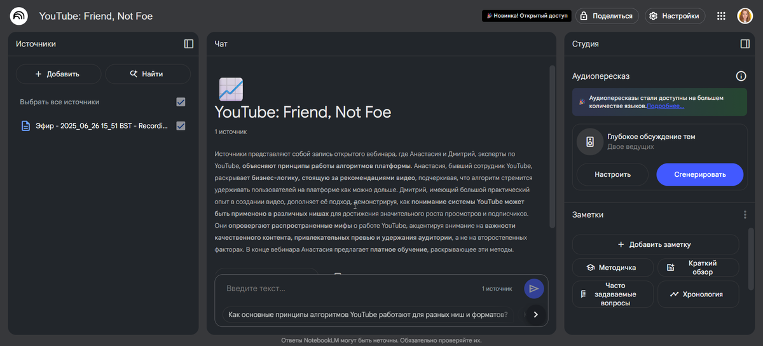The height and width of the screenshot is (346, 763).
Task: Click the 'Глубокое обсуждение тем' card title
Action: pyautogui.click(x=651, y=137)
